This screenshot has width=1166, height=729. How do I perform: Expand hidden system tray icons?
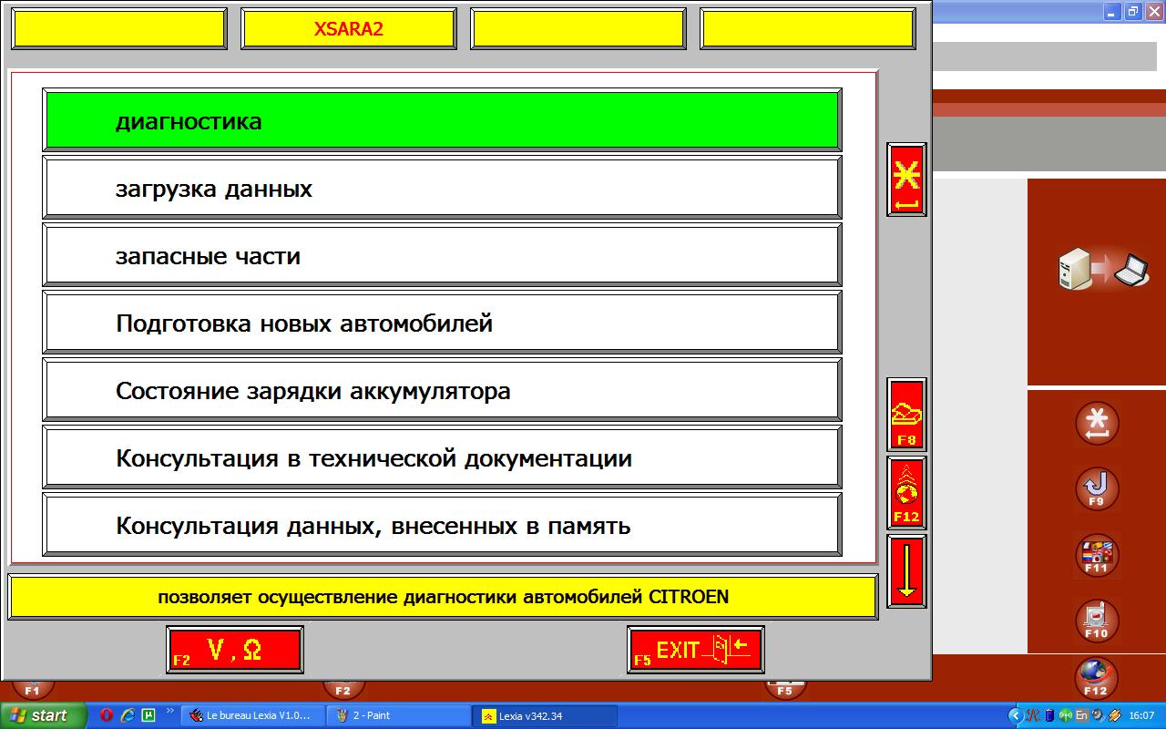click(1017, 715)
